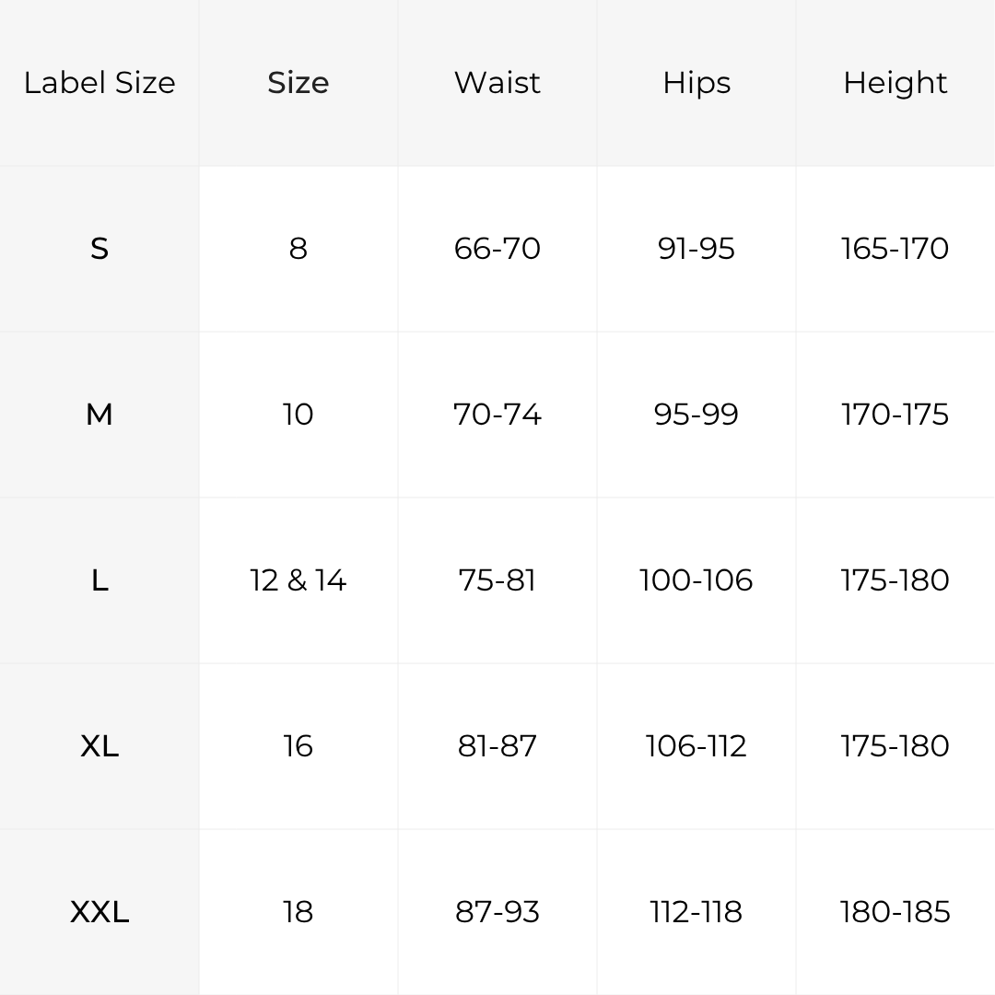Select the Hips column header
Screen dimensions: 995x995
pos(696,83)
